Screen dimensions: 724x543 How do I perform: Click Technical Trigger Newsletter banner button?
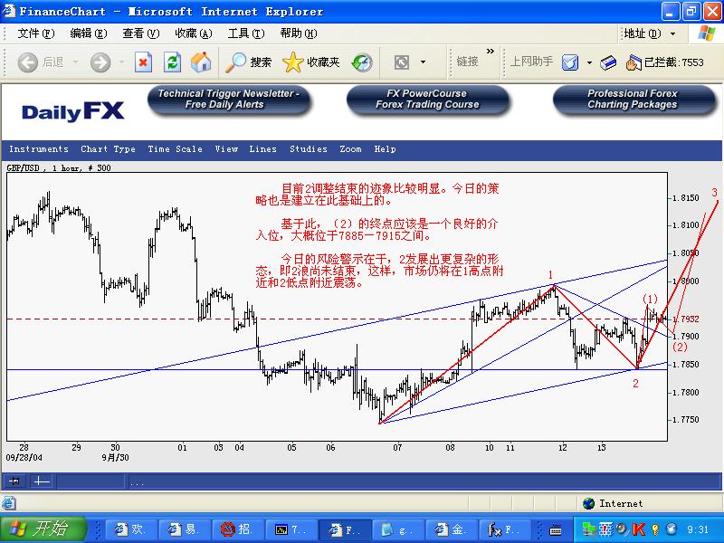point(229,100)
